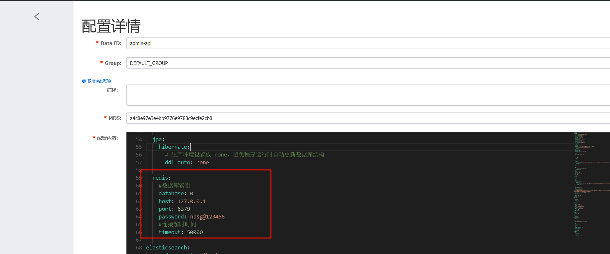Click the 'database: 0' line
The image size is (610, 254).
pyautogui.click(x=176, y=194)
